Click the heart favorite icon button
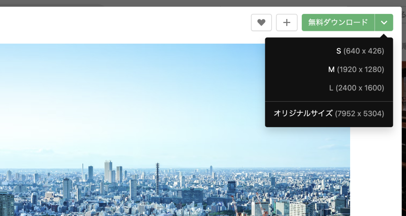This screenshot has width=406, height=216. [261, 23]
